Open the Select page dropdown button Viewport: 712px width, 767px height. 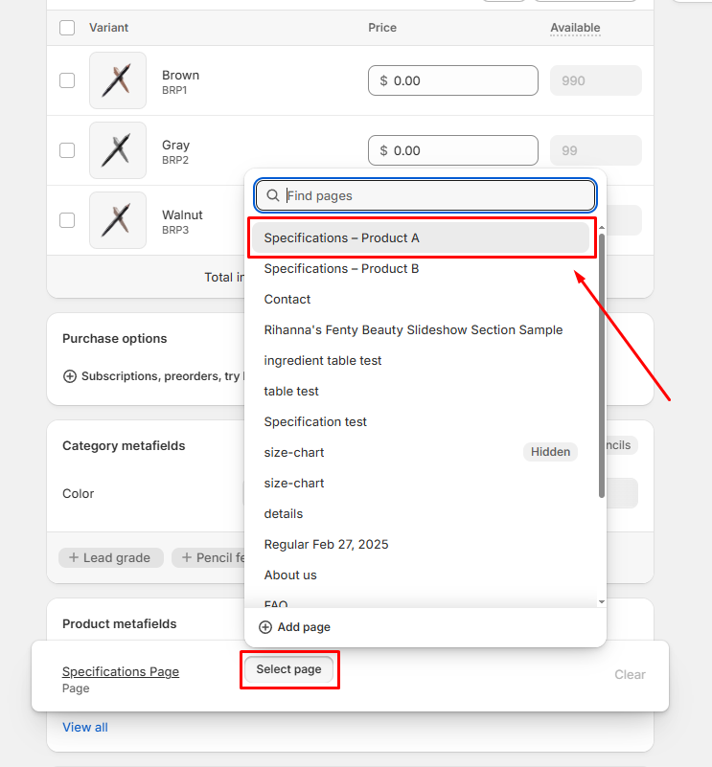click(x=288, y=669)
